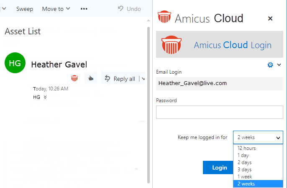
Task: Select 12 hours from the list
Action: (258, 148)
